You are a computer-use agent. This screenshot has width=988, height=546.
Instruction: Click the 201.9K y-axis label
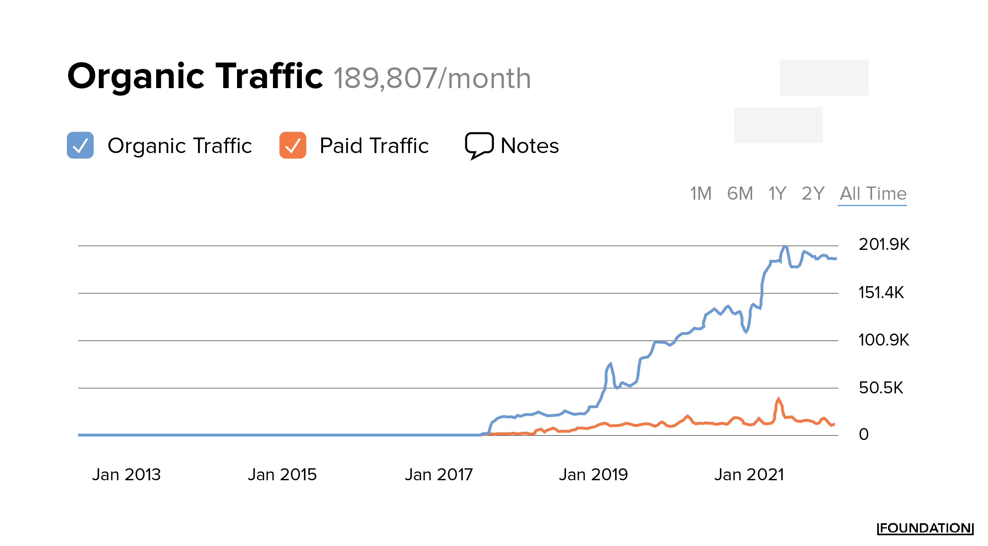point(884,244)
